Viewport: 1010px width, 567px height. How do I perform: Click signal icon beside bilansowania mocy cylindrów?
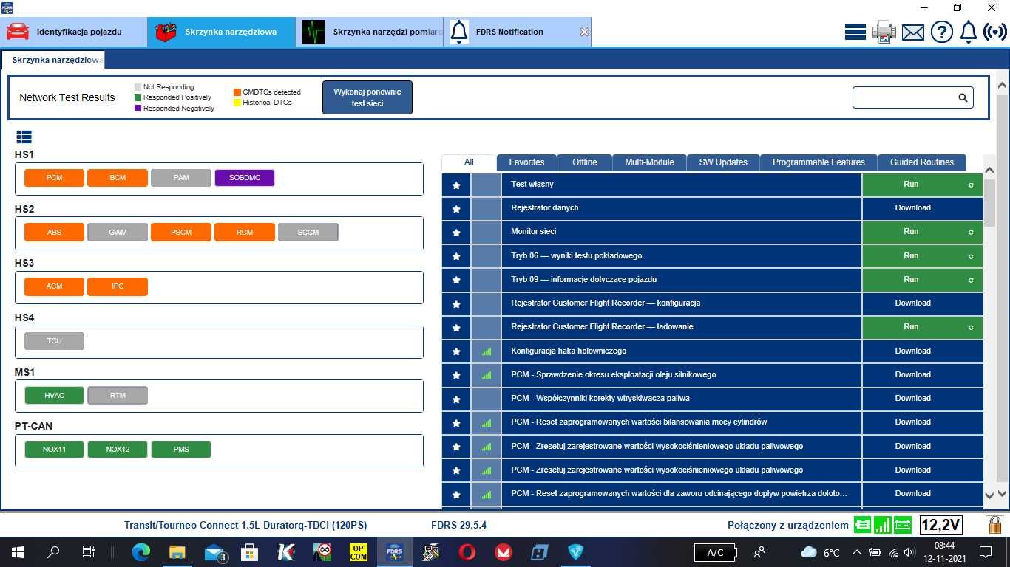(487, 422)
